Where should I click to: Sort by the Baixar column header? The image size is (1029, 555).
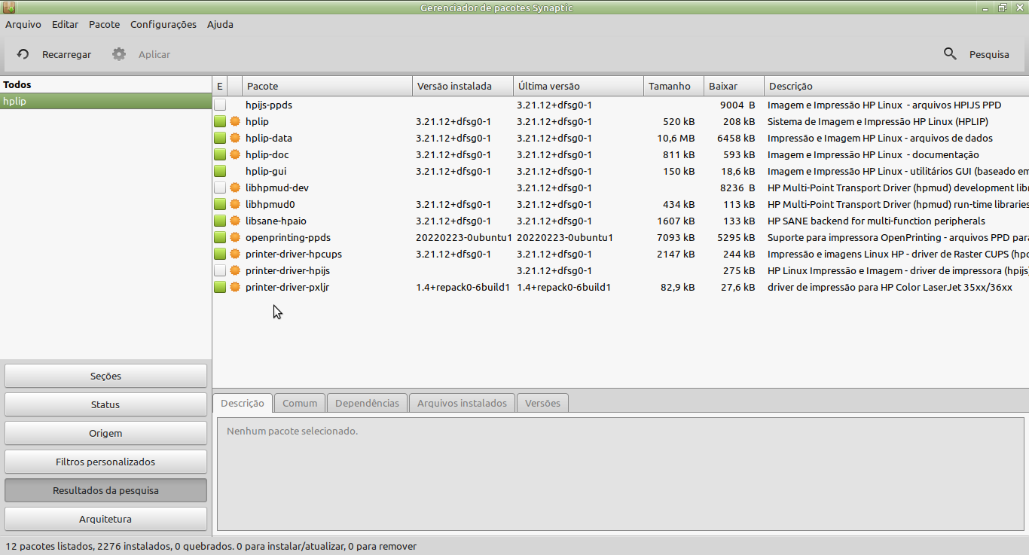(x=734, y=86)
